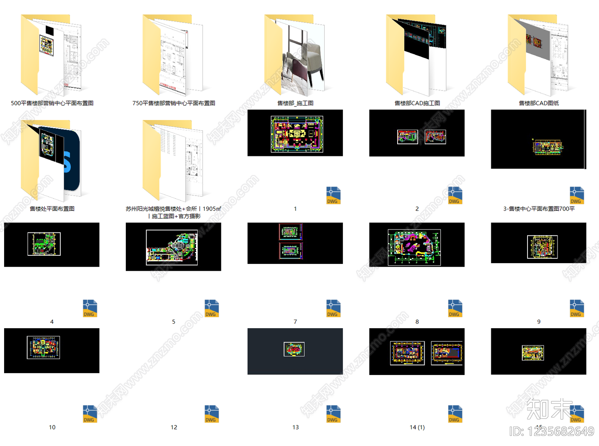Select the preview thumbnail of file 2
Image resolution: width=599 pixels, height=446 pixels.
417,133
